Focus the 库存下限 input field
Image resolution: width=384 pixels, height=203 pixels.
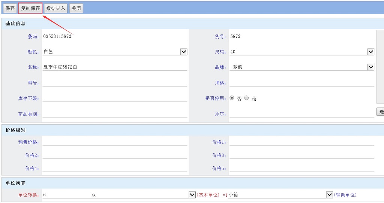tap(114, 98)
